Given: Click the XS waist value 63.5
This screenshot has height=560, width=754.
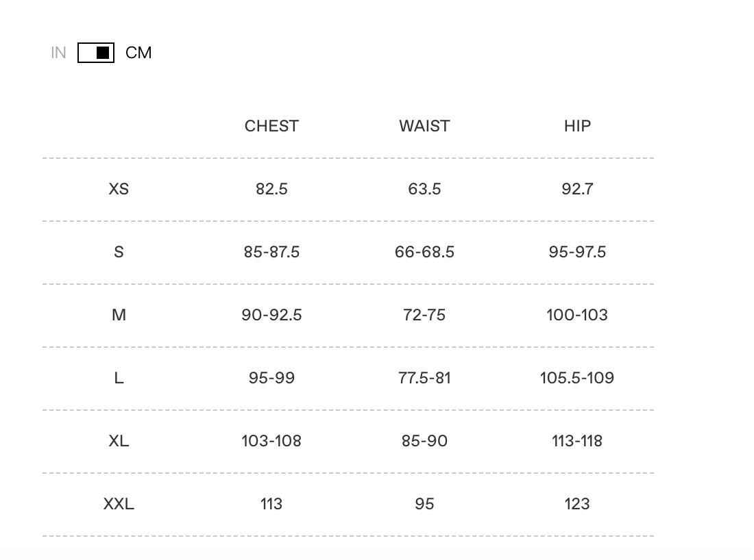Looking at the screenshot, I should point(424,189).
